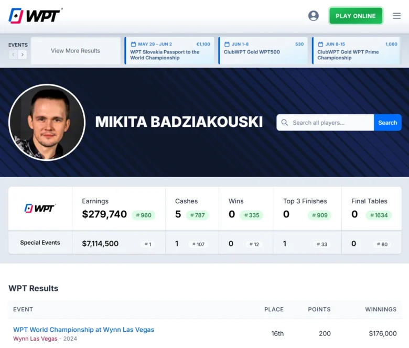Go to next events with right arrow

(23, 55)
